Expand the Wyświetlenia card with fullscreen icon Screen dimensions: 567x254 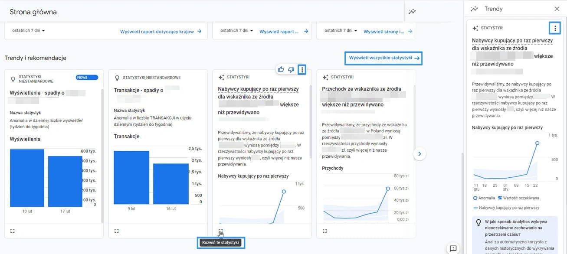click(13, 231)
